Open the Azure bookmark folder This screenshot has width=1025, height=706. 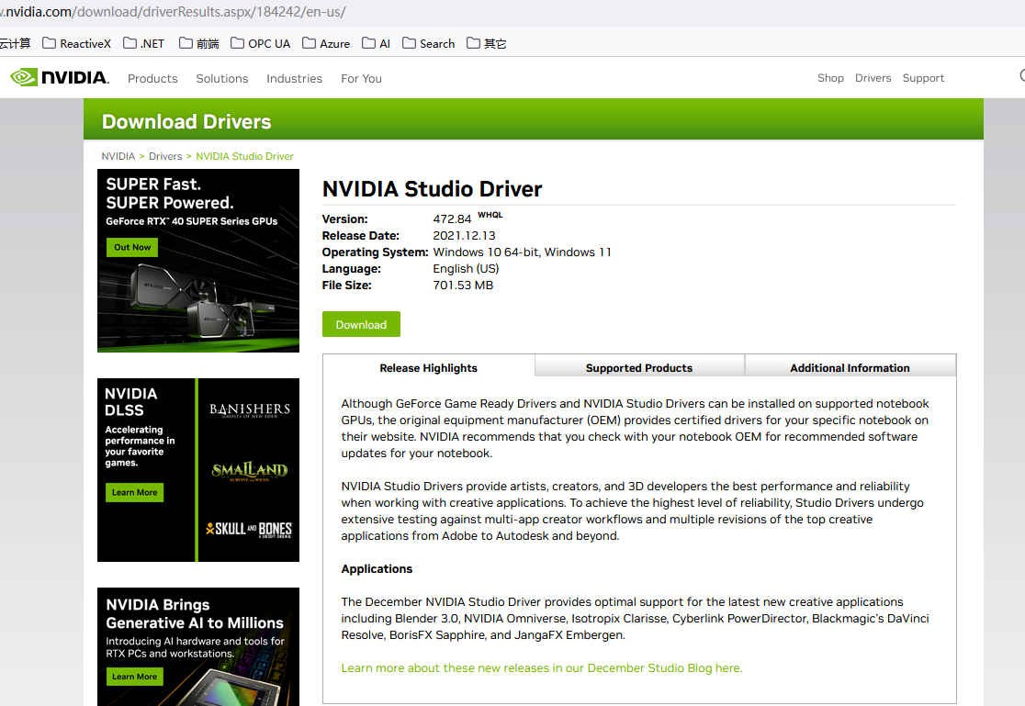(x=326, y=44)
